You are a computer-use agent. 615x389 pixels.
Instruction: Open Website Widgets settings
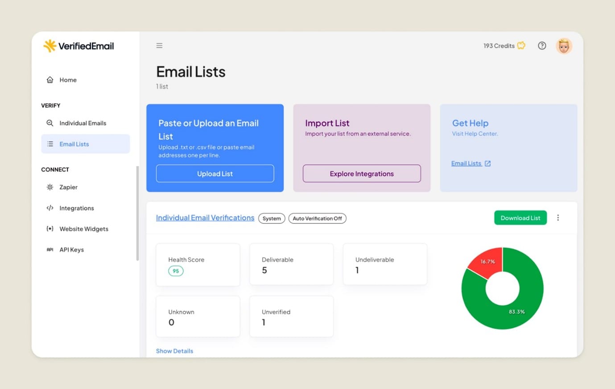click(x=83, y=229)
